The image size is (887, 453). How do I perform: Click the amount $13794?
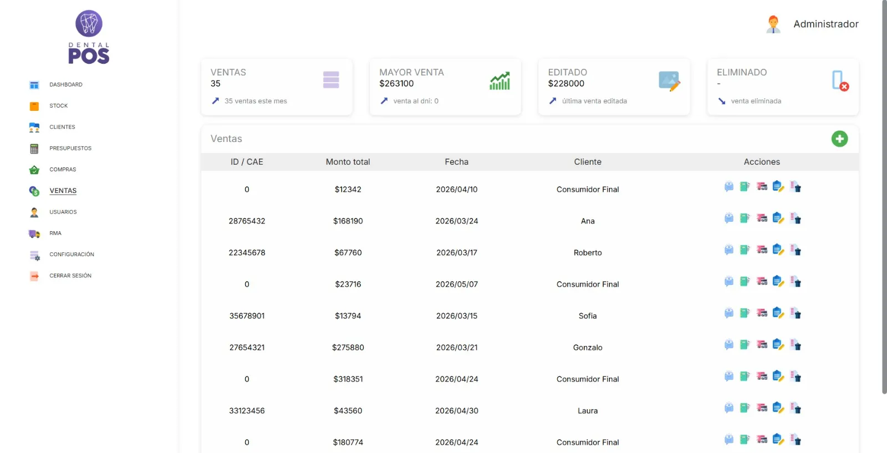[x=348, y=315]
